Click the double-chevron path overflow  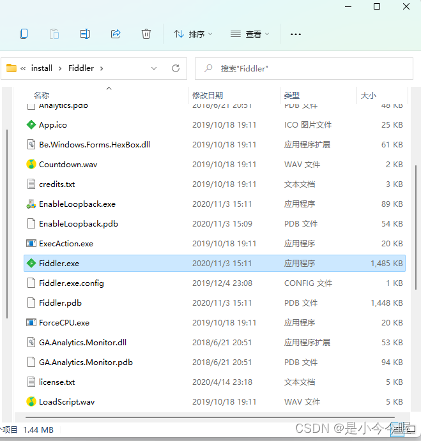23,68
